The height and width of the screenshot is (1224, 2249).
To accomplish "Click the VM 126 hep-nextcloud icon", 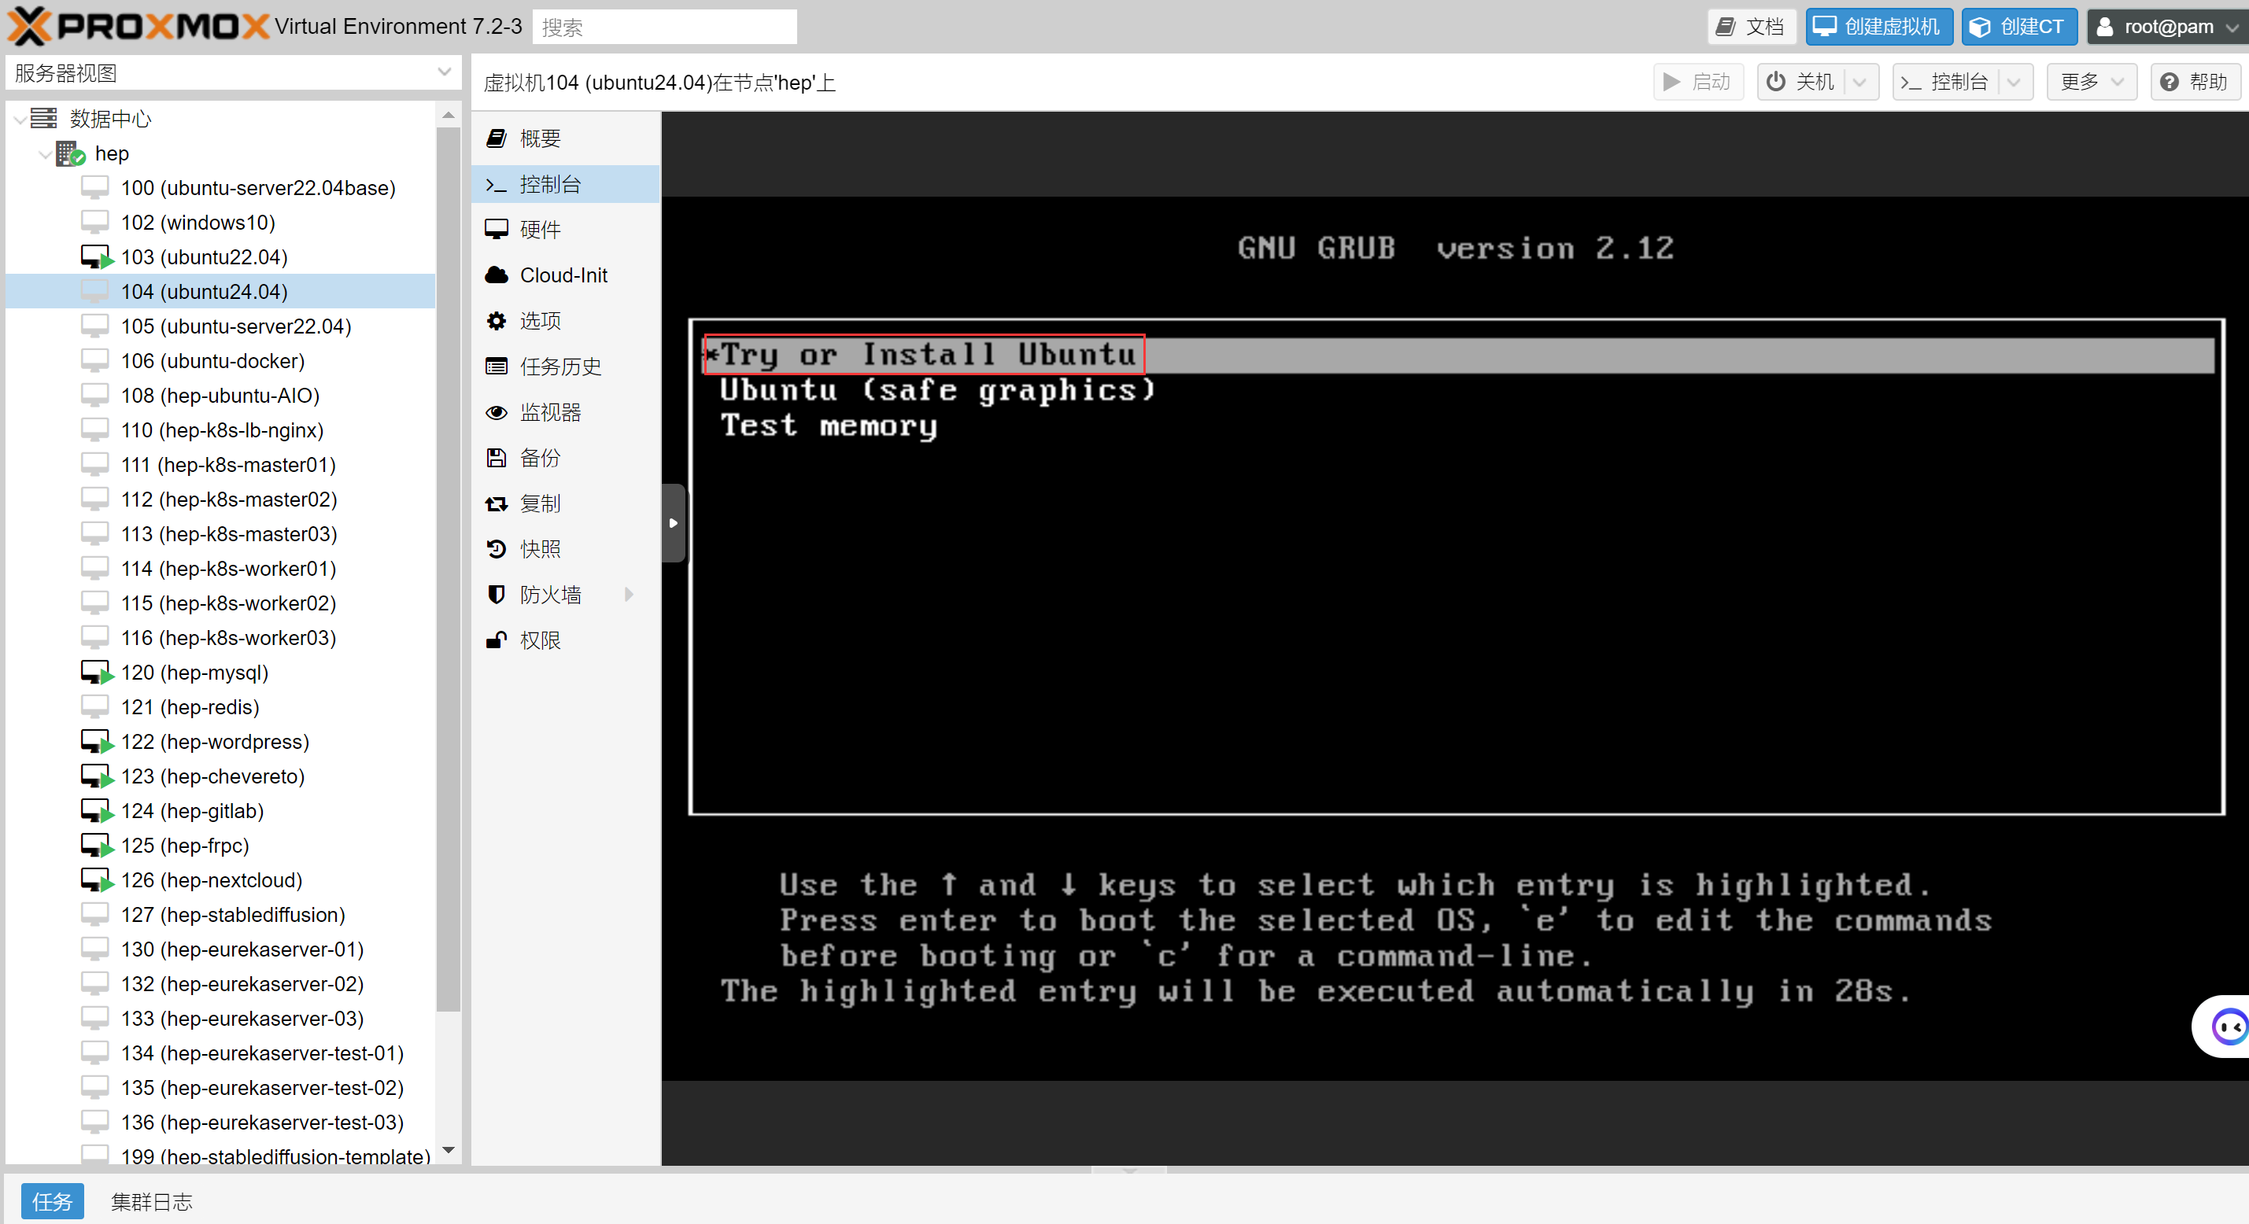I will tap(97, 880).
